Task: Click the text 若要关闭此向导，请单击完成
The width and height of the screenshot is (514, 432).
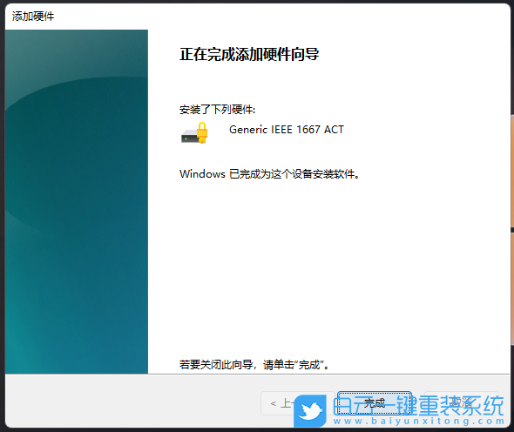Action: point(254,364)
